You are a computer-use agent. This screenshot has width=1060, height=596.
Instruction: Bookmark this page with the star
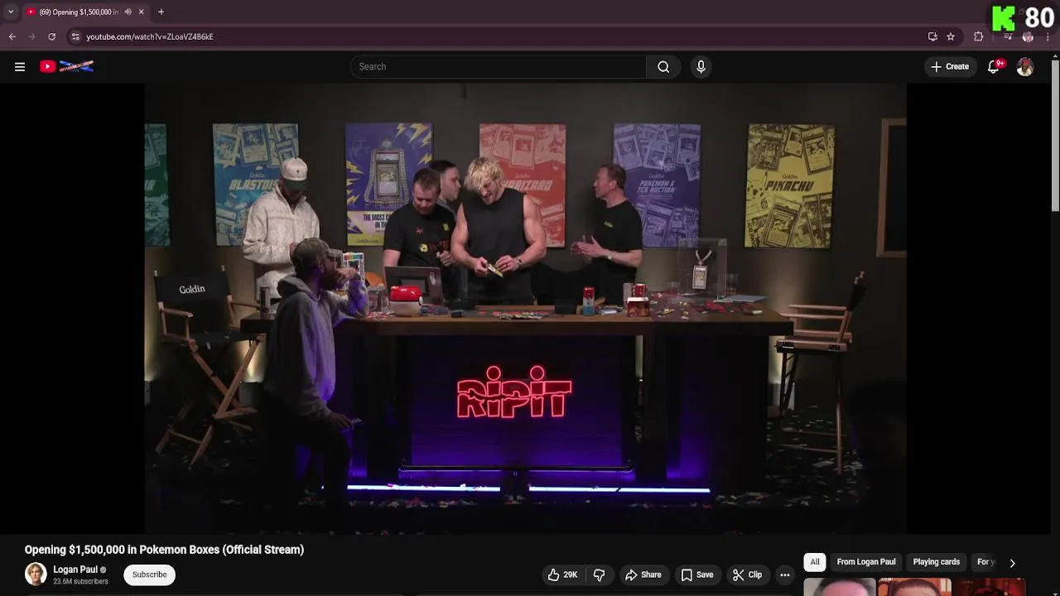pos(951,36)
